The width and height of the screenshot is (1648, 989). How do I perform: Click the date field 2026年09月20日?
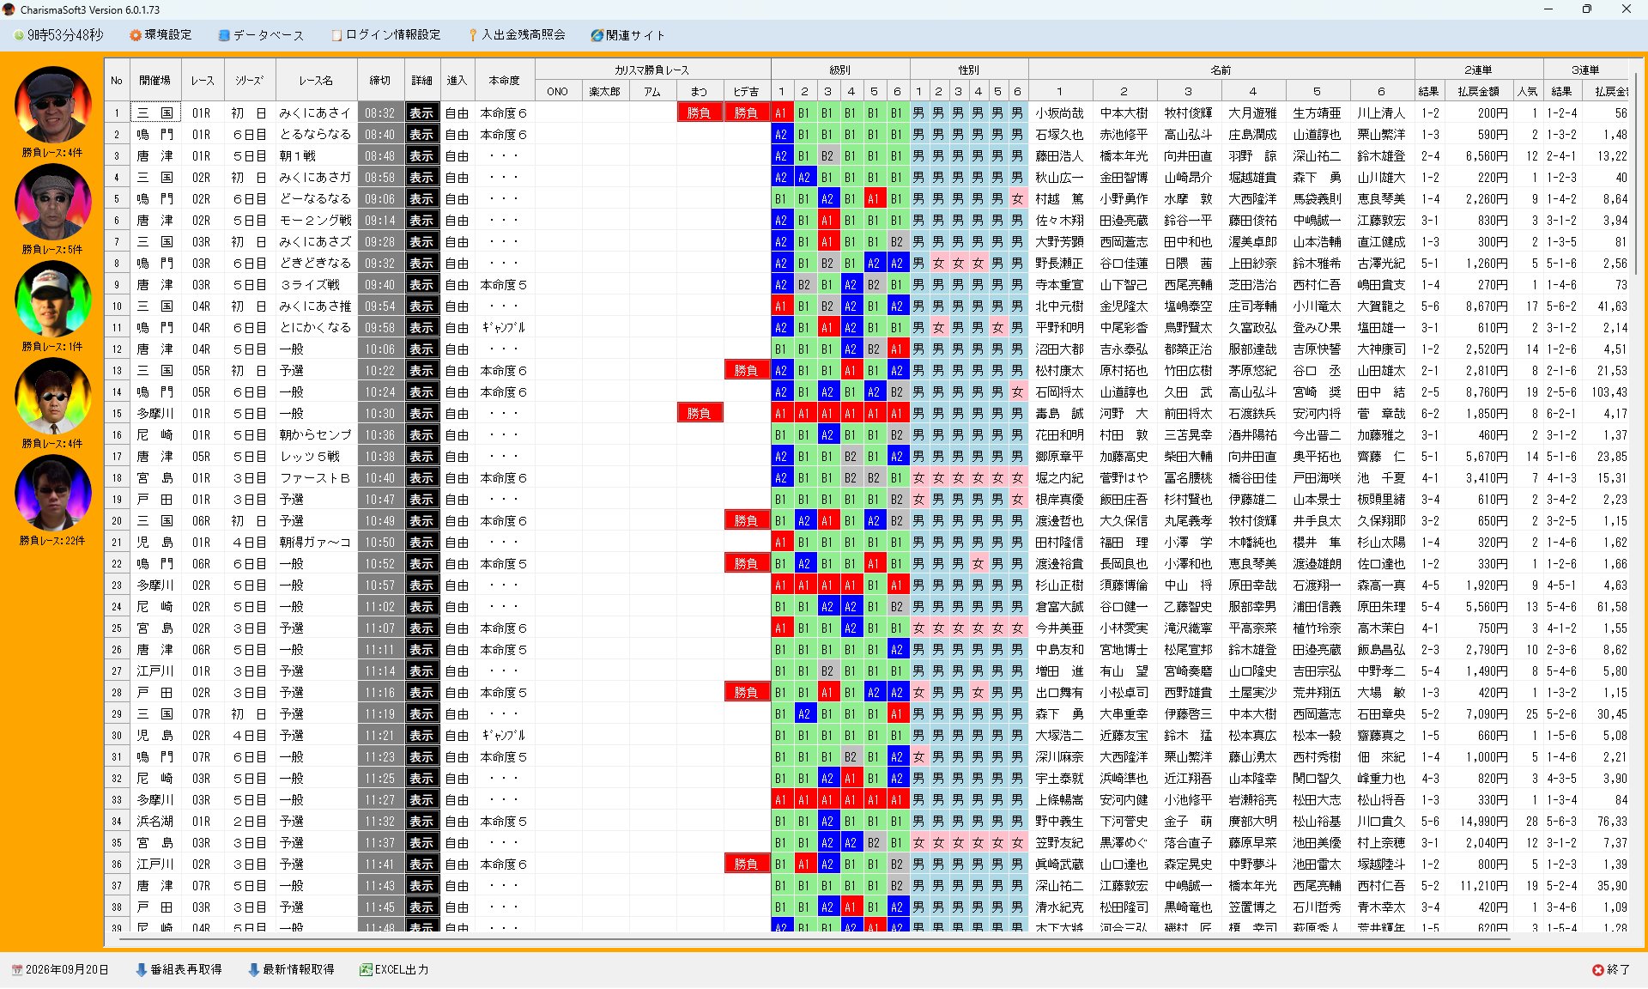coord(60,969)
